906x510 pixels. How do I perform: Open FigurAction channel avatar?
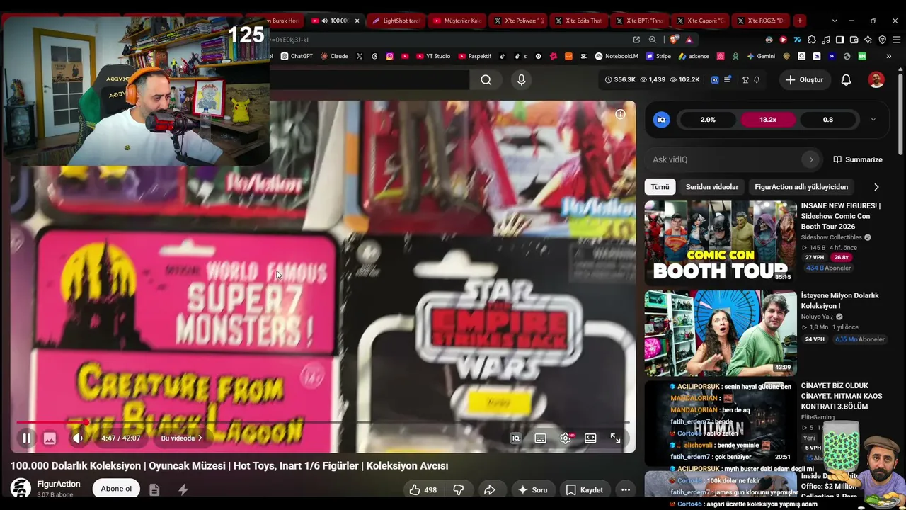tap(21, 489)
